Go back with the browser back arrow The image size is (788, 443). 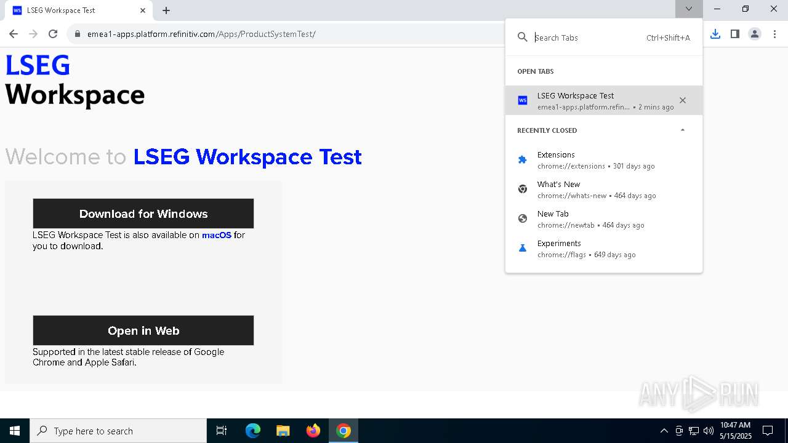point(14,34)
